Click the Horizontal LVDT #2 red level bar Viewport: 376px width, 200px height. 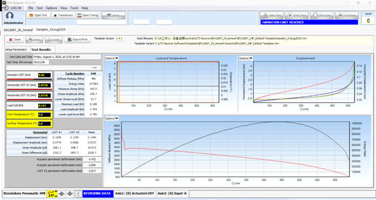pyautogui.click(x=29, y=99)
